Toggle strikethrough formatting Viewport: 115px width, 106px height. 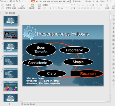point(59,8)
